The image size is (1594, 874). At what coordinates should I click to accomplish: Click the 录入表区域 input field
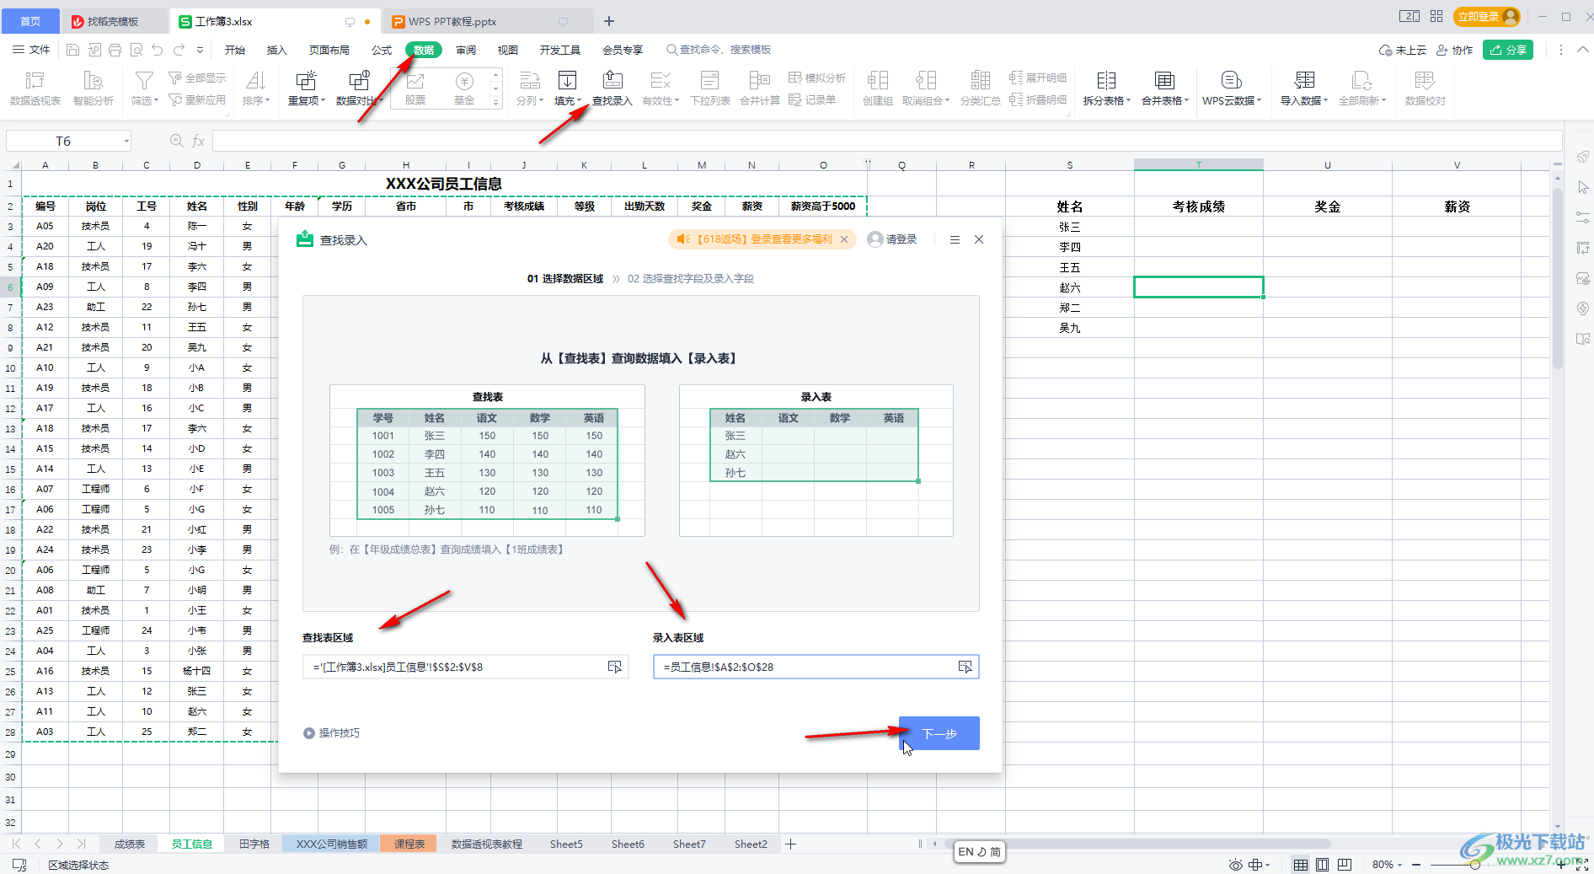click(816, 667)
